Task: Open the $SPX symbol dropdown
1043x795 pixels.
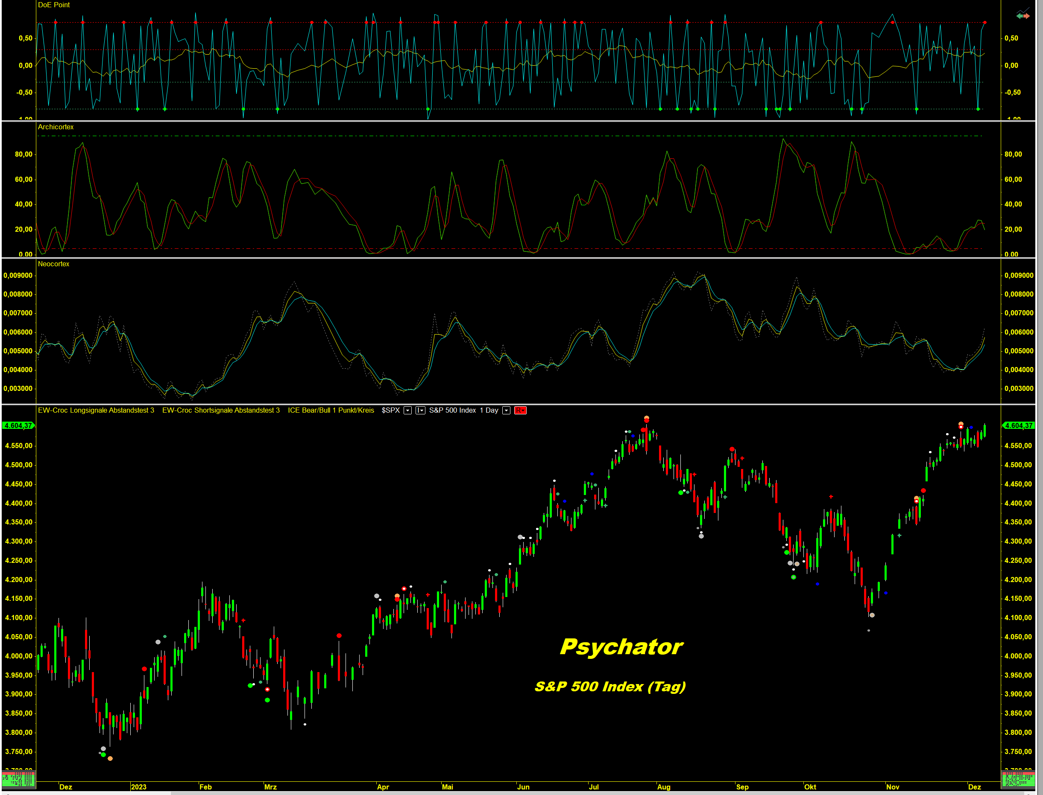Action: (x=407, y=410)
